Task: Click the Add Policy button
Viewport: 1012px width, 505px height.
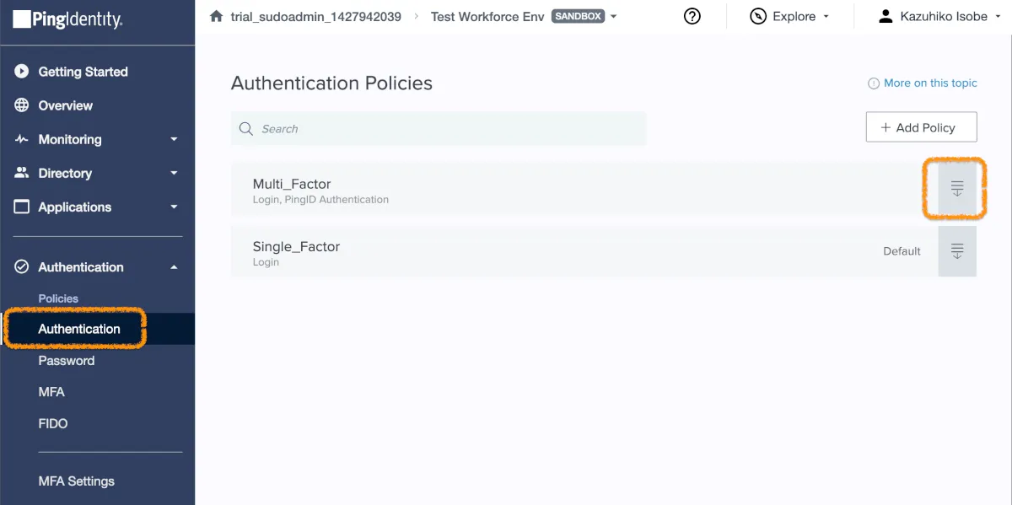Action: [x=921, y=127]
